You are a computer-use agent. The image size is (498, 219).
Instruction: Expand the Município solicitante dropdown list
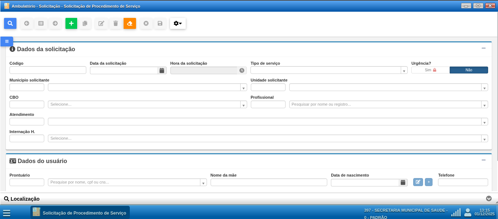[x=244, y=88]
